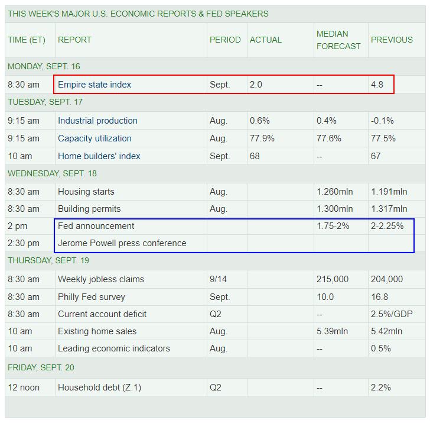This screenshot has width=430, height=423.
Task: Click Housing starts previous 1.191mln
Action: (x=389, y=192)
